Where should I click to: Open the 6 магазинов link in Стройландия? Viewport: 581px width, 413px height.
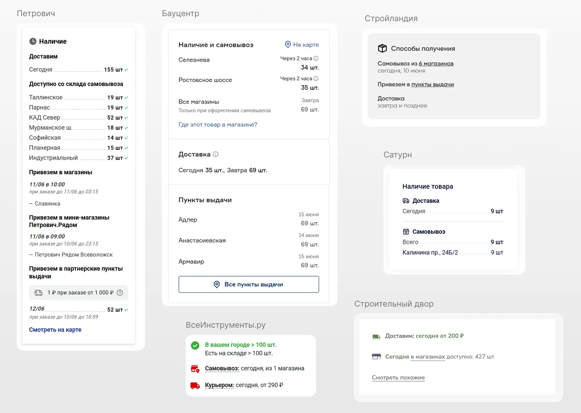click(x=436, y=63)
